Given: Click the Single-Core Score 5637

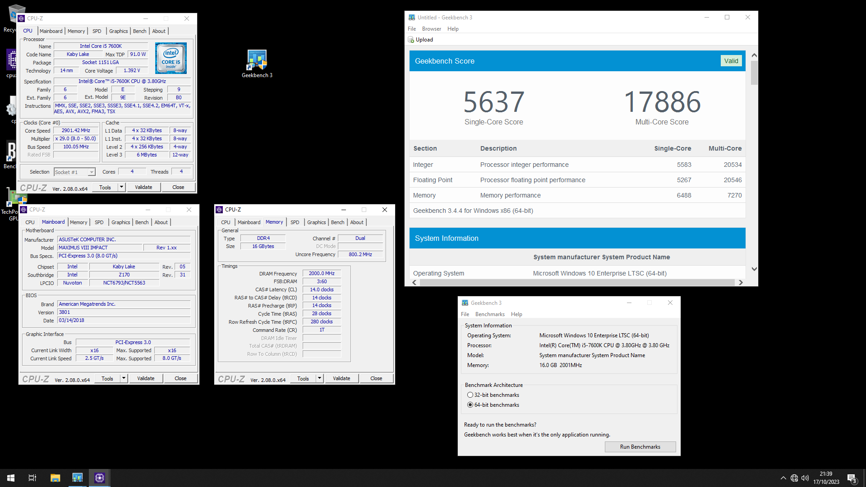Looking at the screenshot, I should click(494, 102).
